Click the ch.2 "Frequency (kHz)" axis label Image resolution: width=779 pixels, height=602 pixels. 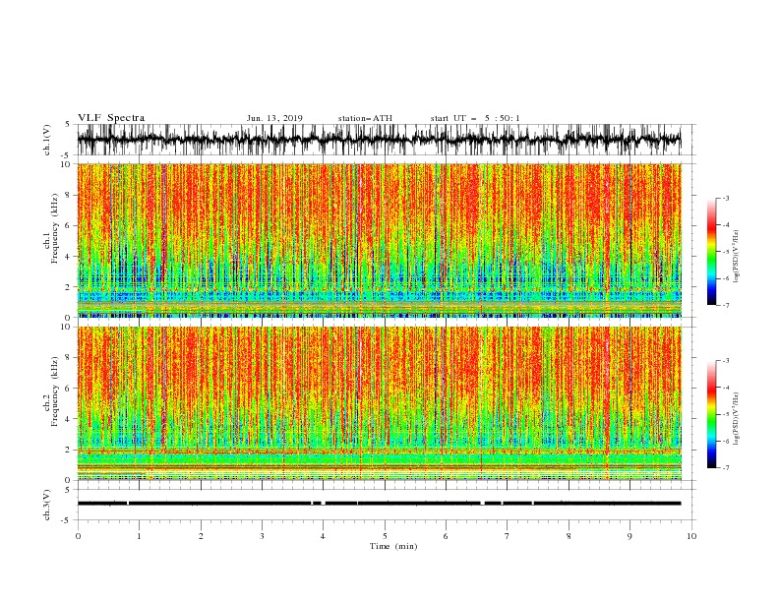[x=54, y=391]
